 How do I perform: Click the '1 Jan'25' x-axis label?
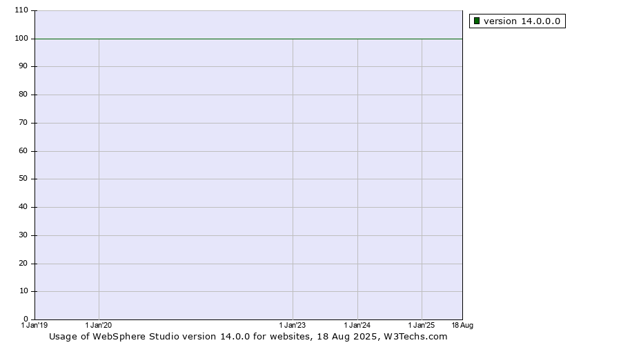(x=422, y=325)
